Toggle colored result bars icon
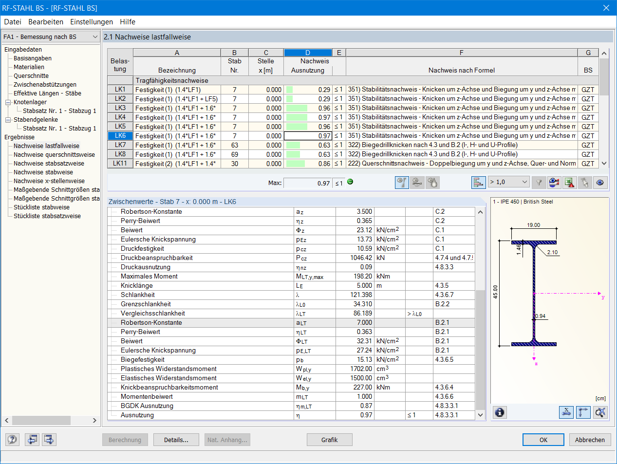617x464 pixels. point(479,183)
